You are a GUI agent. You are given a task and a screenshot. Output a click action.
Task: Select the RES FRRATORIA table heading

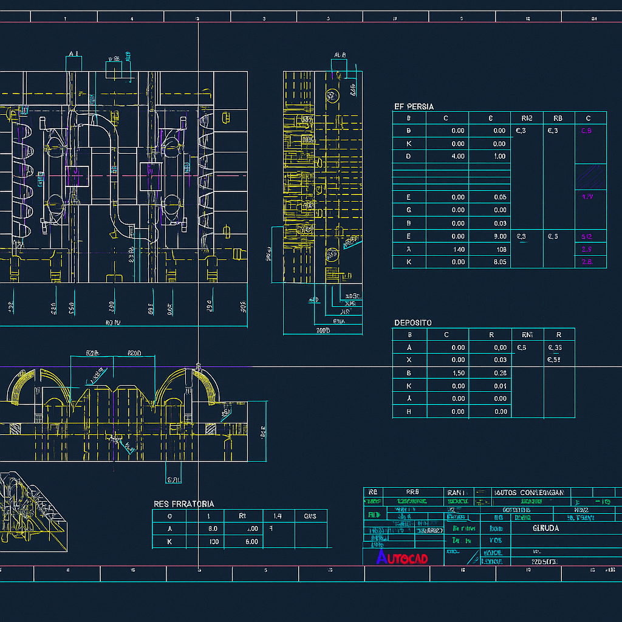tap(183, 504)
